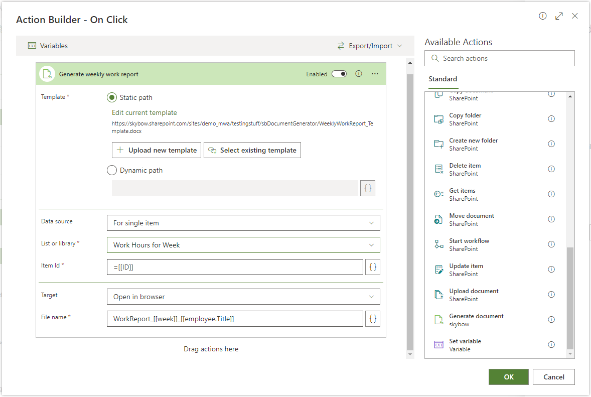Open the Edit current template link

pos(144,112)
